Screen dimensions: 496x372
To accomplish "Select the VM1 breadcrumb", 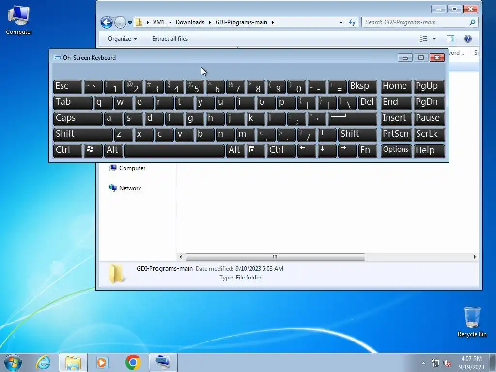I will pyautogui.click(x=158, y=22).
